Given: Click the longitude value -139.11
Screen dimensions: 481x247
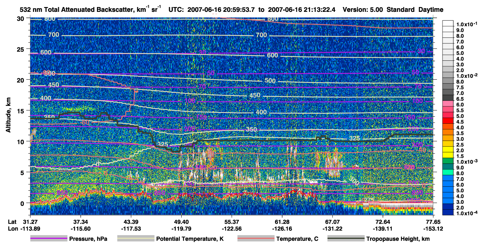Looking at the screenshot, I should pos(383,228).
